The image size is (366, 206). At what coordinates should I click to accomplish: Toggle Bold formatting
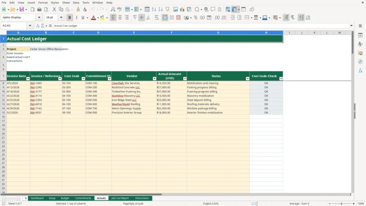pyautogui.click(x=70, y=18)
